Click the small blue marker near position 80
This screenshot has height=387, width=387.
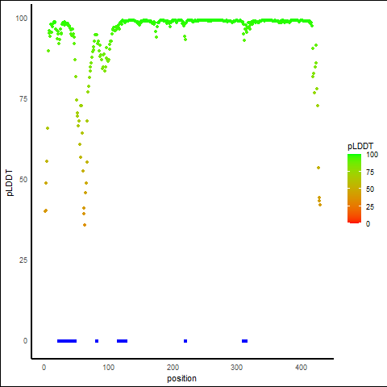pos(97,341)
